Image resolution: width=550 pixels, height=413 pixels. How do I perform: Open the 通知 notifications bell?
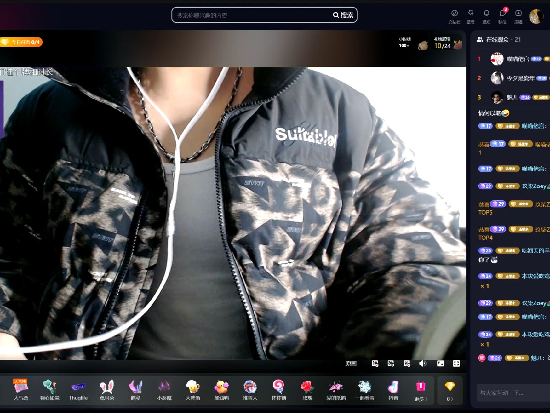coord(486,17)
